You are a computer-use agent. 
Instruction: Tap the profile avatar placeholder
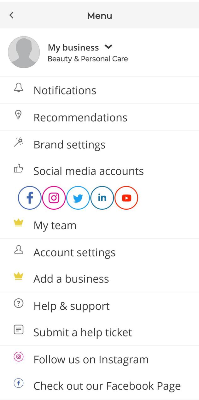(24, 52)
